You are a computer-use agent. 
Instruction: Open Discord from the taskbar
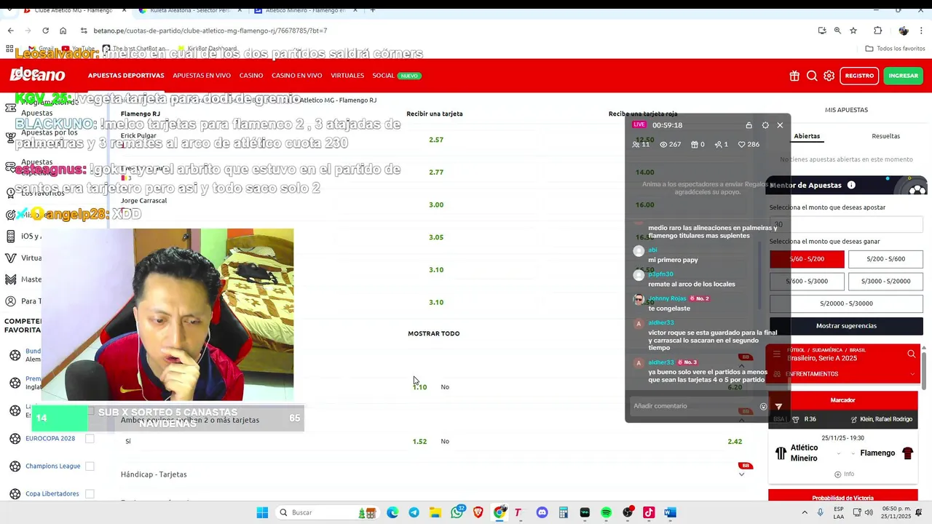[542, 512]
